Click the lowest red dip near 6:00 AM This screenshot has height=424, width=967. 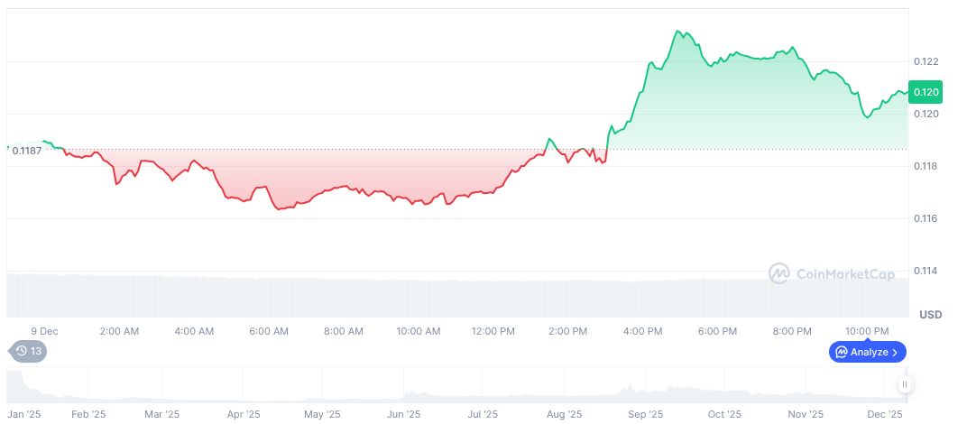[x=280, y=208]
